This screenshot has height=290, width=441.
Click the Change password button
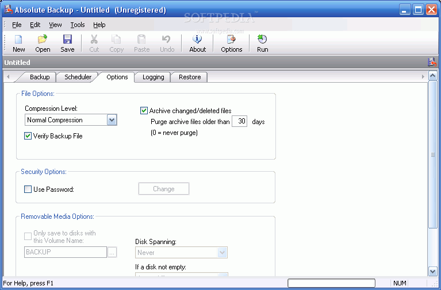point(164,189)
